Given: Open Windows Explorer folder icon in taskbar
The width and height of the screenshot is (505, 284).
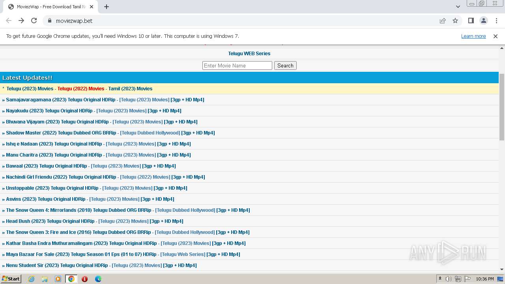Looking at the screenshot, I should 45,279.
